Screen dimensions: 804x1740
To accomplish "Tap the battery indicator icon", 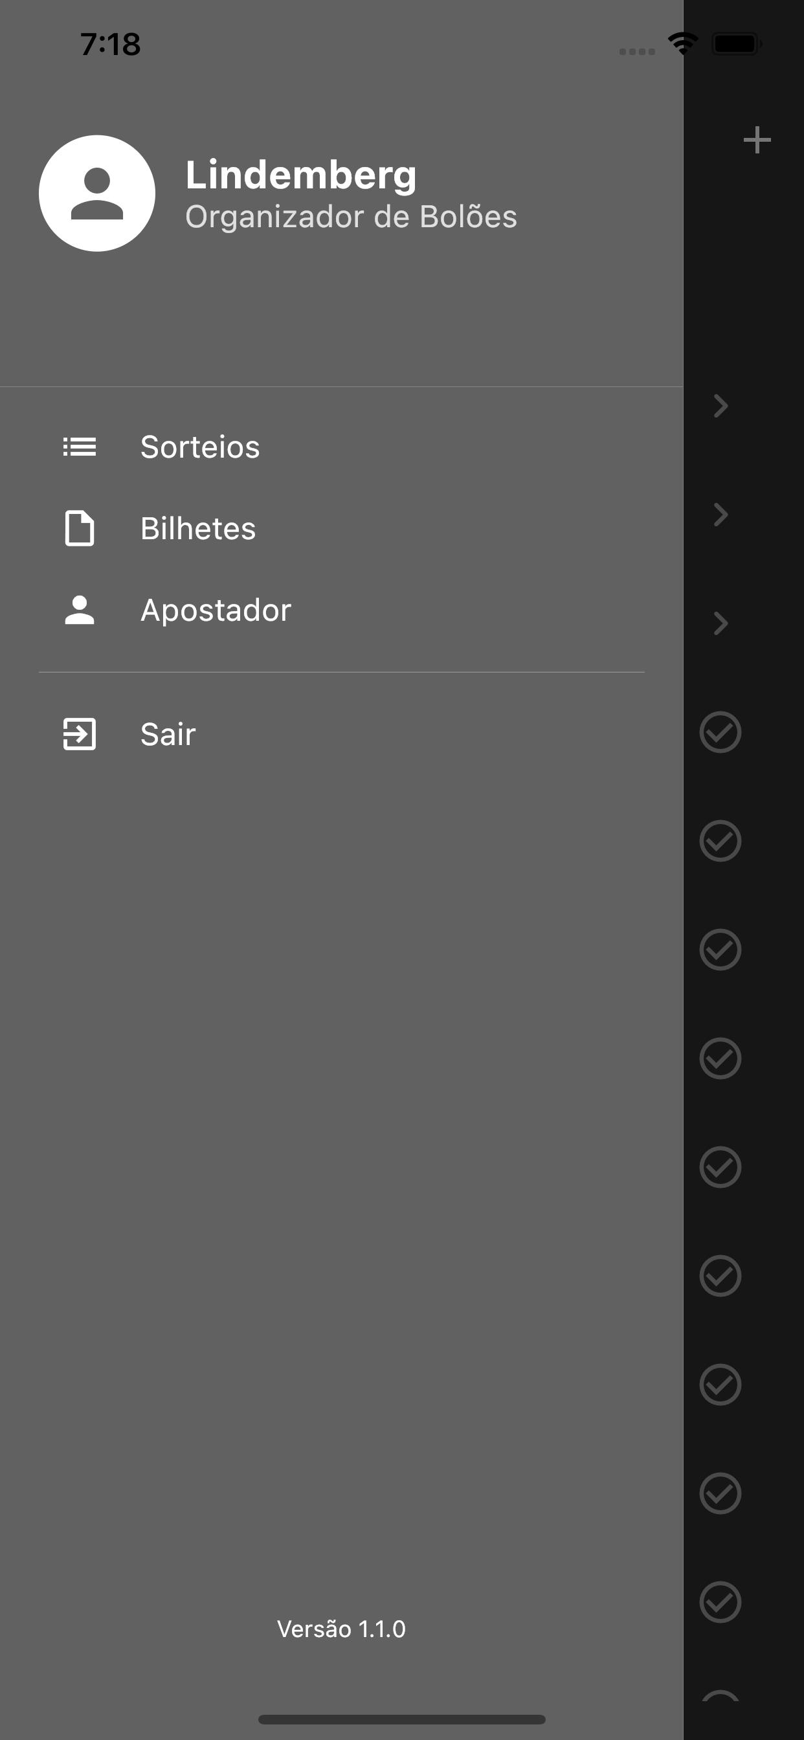I will (737, 44).
